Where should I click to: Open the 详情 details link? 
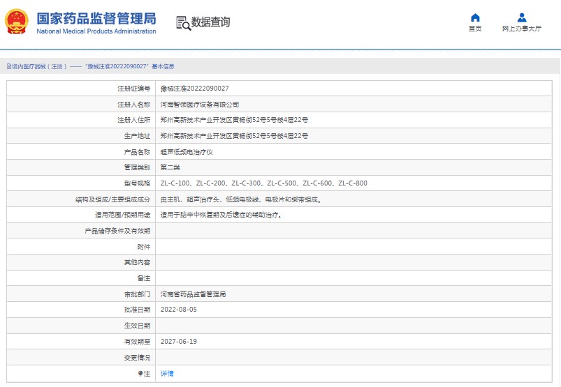click(167, 374)
